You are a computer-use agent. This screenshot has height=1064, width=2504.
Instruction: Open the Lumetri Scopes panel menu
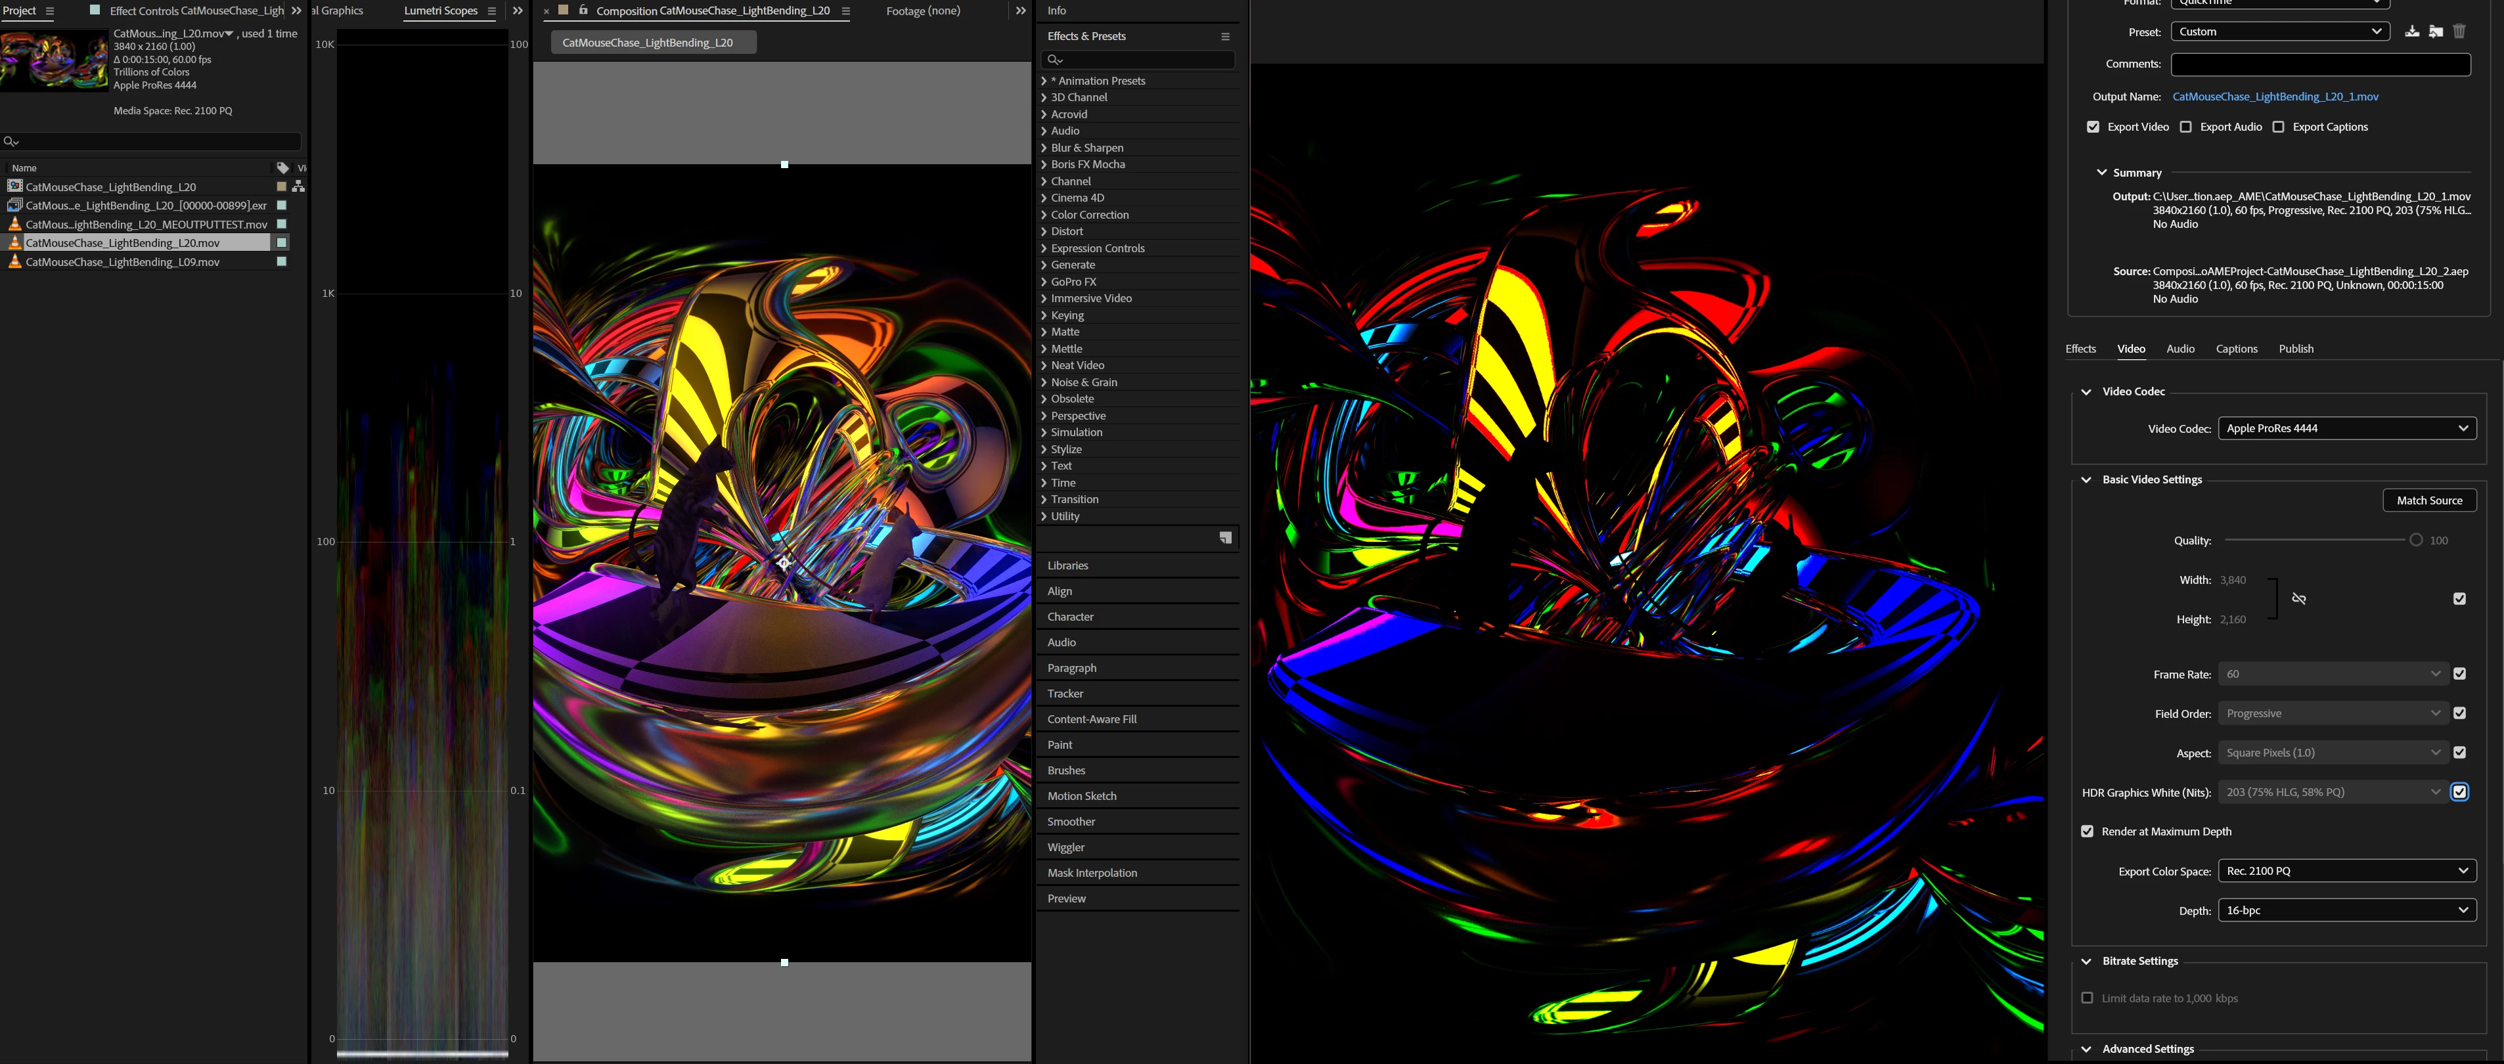(491, 11)
